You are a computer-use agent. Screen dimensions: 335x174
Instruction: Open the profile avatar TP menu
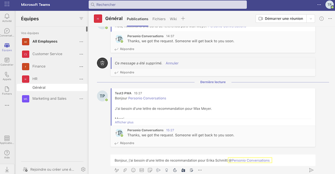click(330, 5)
